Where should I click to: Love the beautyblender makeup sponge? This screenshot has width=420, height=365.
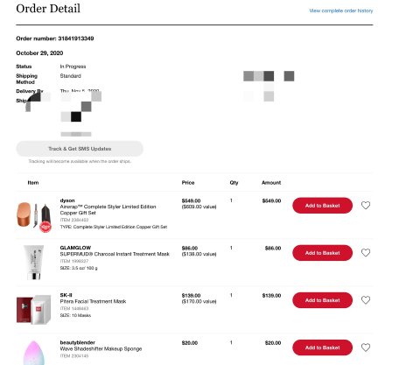click(x=366, y=347)
